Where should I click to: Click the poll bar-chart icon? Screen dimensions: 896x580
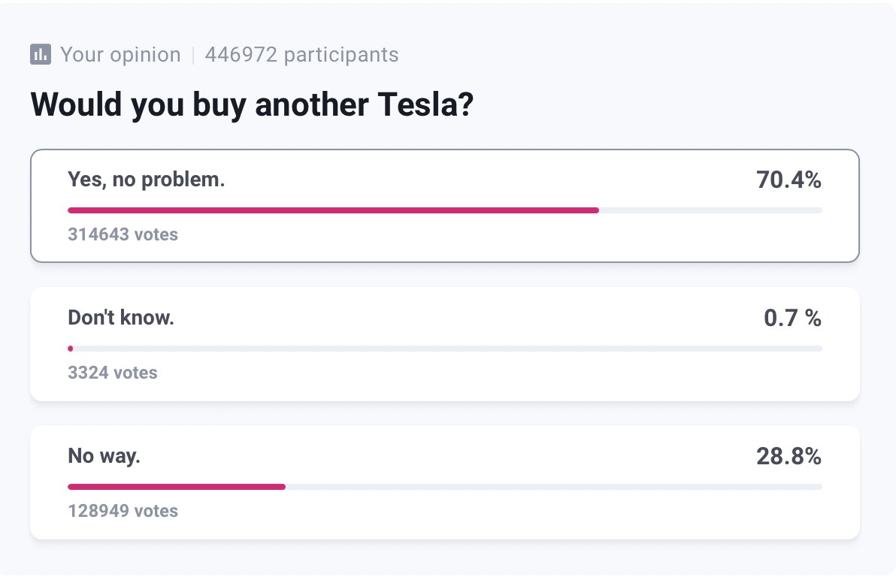(41, 54)
